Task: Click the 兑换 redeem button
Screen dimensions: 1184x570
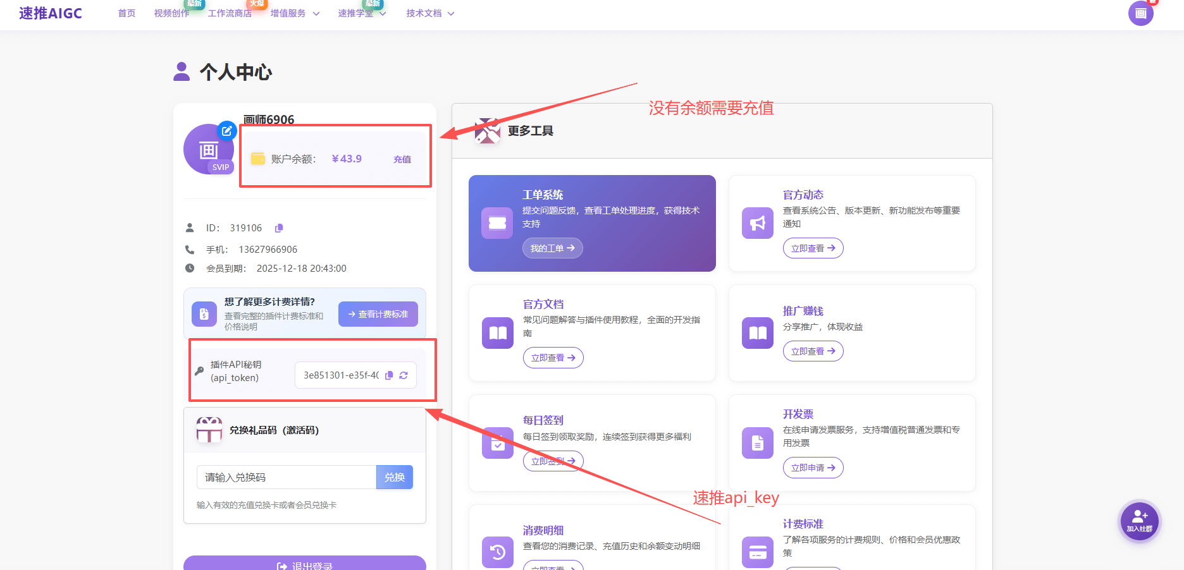Action: (x=395, y=477)
